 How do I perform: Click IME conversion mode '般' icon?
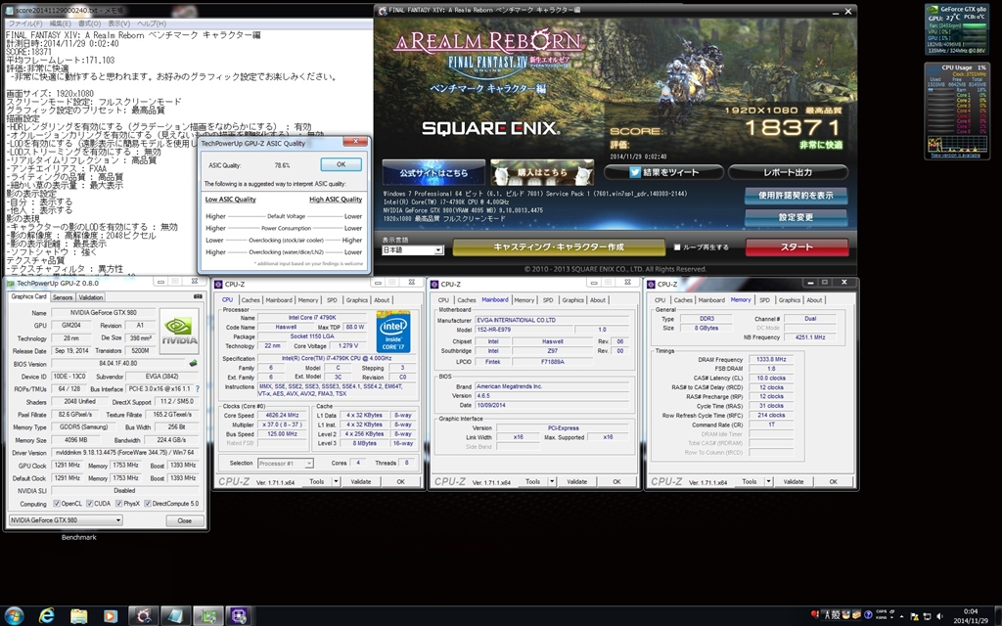pos(837,614)
